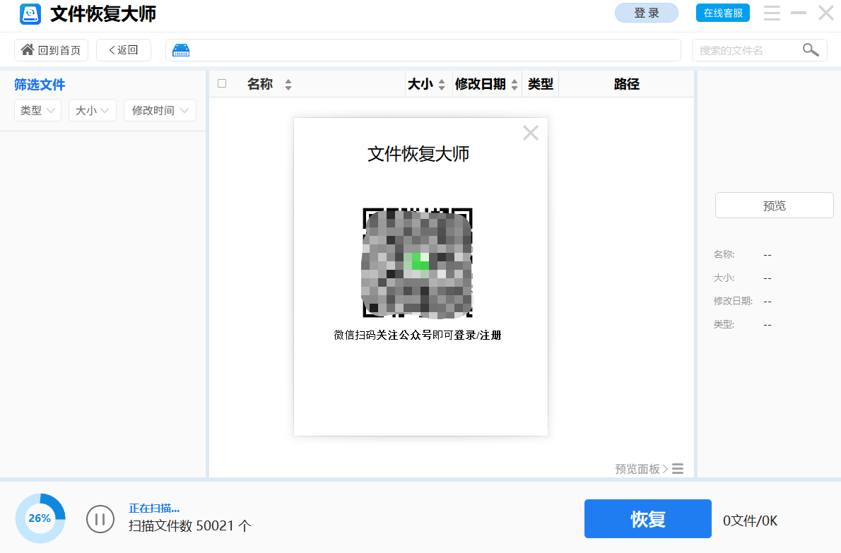
Task: Close the main application window
Action: click(826, 13)
